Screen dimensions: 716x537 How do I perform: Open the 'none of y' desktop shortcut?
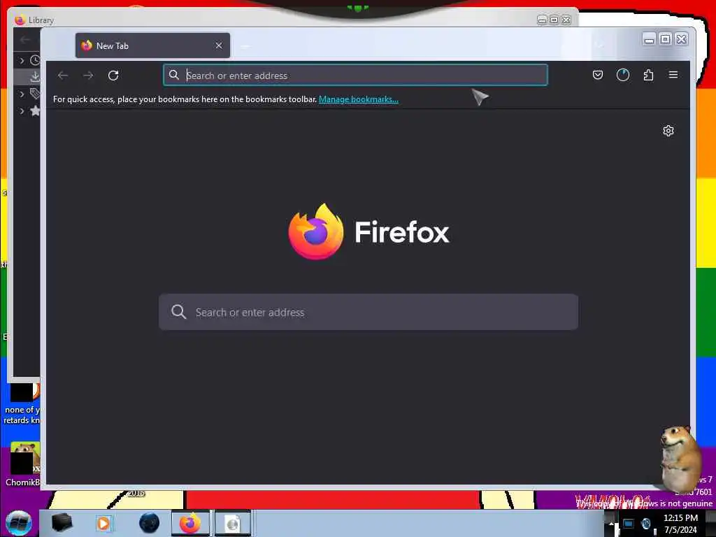pos(22,403)
